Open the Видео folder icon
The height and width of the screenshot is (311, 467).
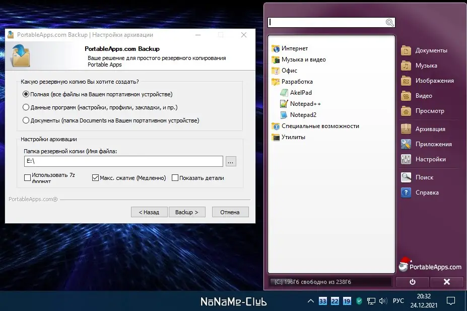pos(406,96)
